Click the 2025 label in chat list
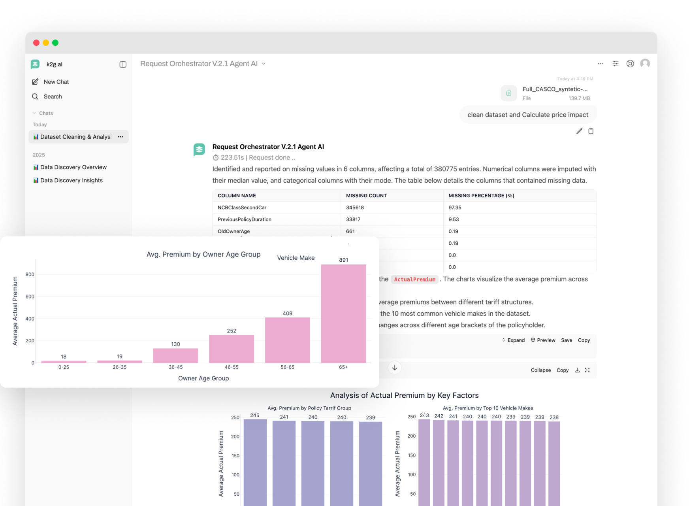 click(39, 155)
